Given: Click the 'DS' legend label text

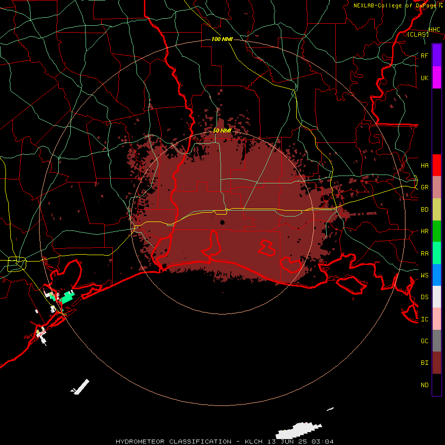Looking at the screenshot, I should (x=424, y=297).
